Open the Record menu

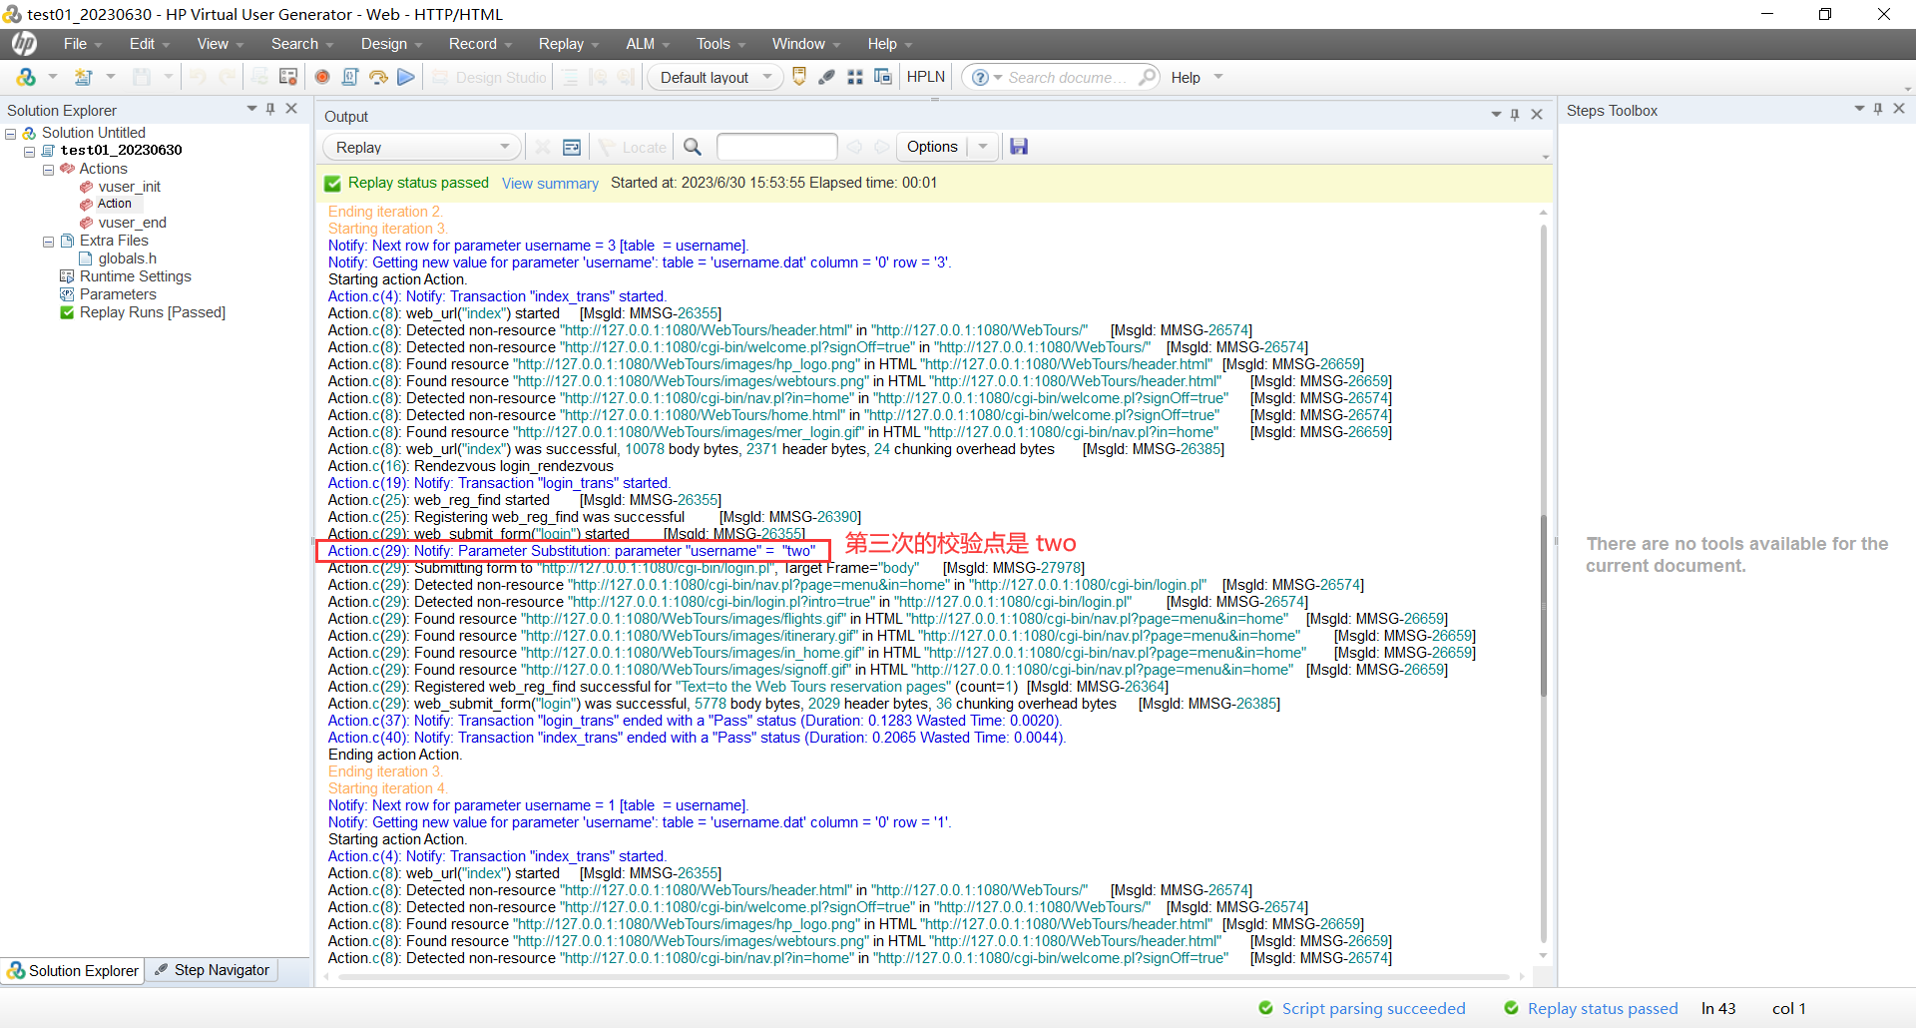click(481, 44)
